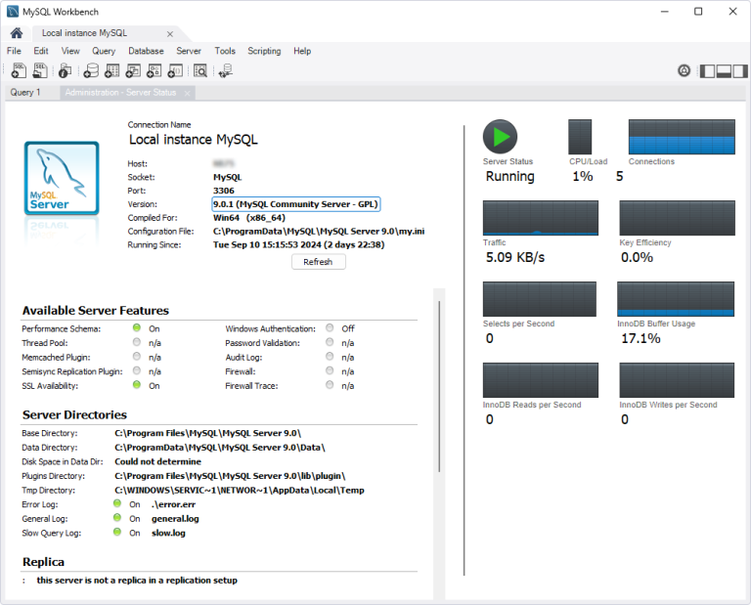Screen dimensions: 751x605
Task: Click the reconnect to DBMS icon
Action: (x=226, y=70)
